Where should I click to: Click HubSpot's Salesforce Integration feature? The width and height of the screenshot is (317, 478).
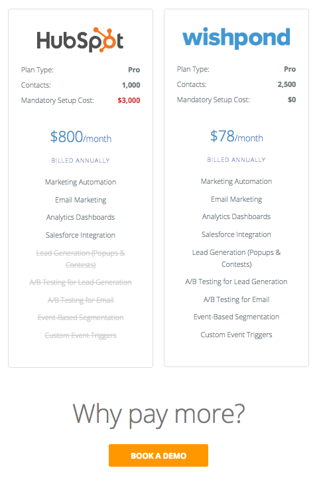click(x=80, y=235)
